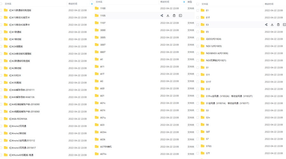Click the folder icon next to S11T
This screenshot has height=159, width=286.
[x=202, y=82]
